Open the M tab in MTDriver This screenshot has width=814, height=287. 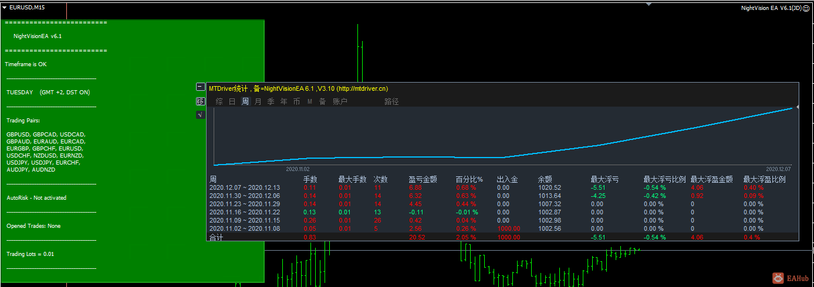(310, 101)
